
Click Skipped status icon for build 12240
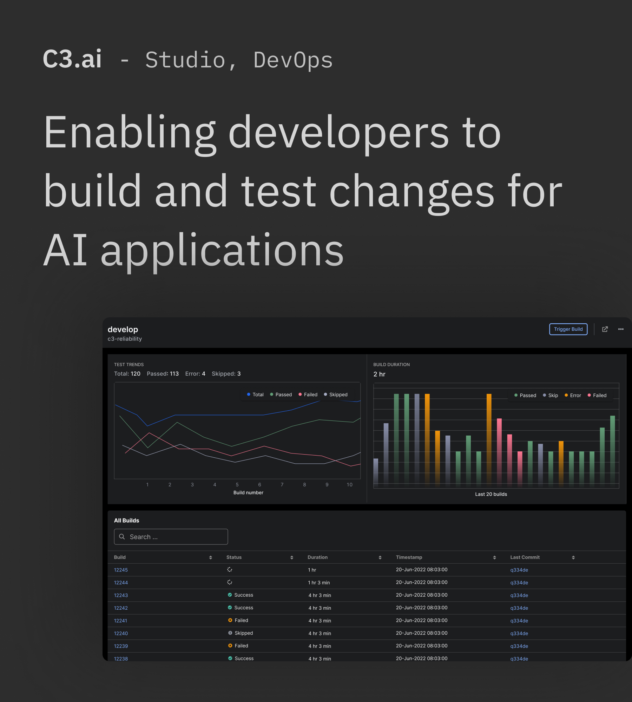[x=230, y=633]
